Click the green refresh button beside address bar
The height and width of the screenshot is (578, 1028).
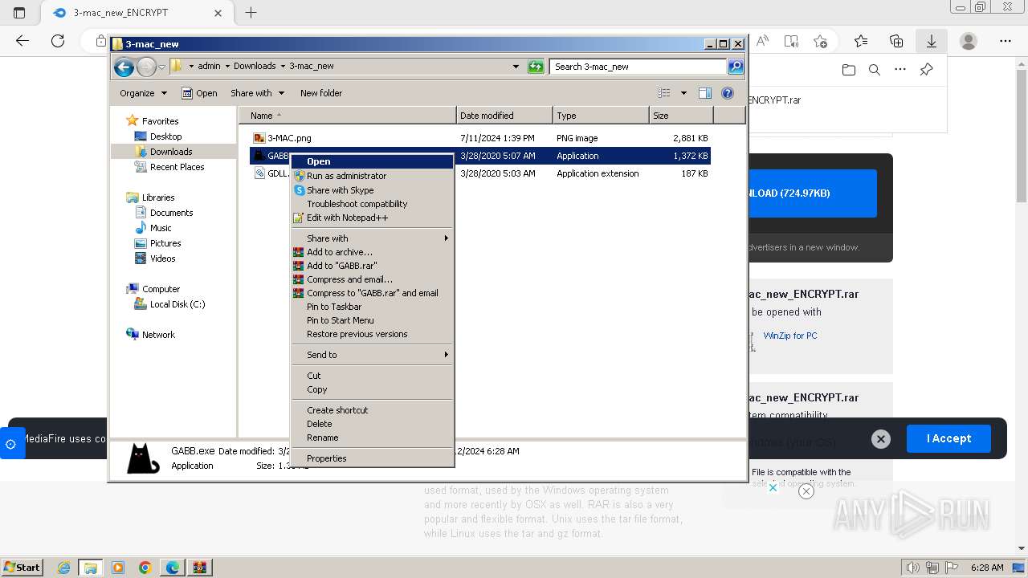(x=536, y=67)
